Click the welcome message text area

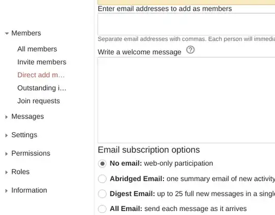tap(186, 100)
